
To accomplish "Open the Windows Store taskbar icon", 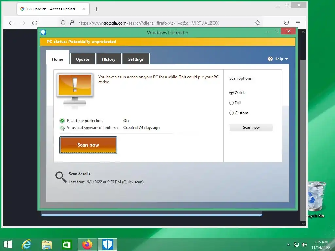I will click(67, 244).
